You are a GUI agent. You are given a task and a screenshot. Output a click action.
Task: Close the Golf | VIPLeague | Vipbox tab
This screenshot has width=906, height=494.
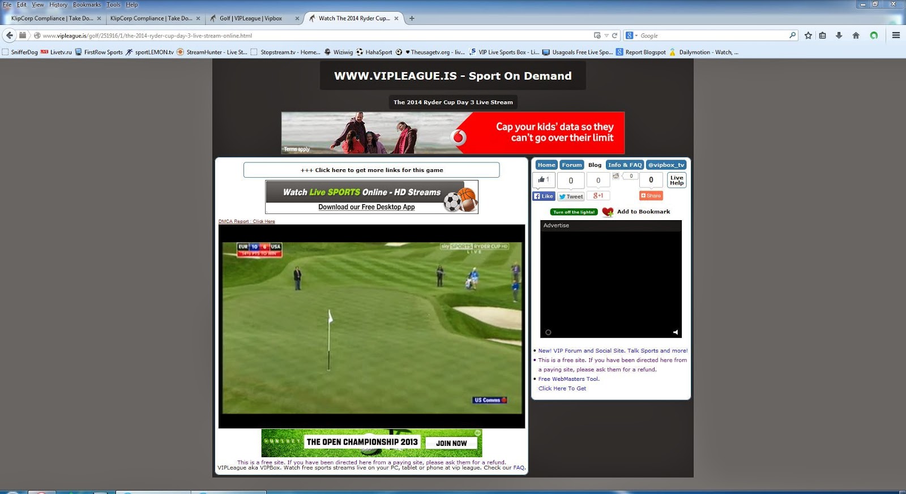(x=297, y=18)
